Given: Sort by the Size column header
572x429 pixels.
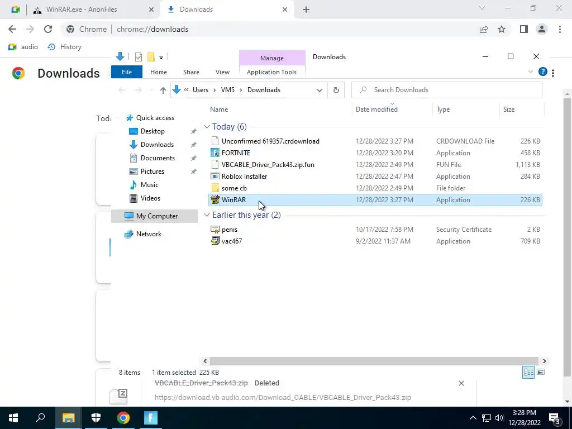Looking at the screenshot, I should coord(508,109).
